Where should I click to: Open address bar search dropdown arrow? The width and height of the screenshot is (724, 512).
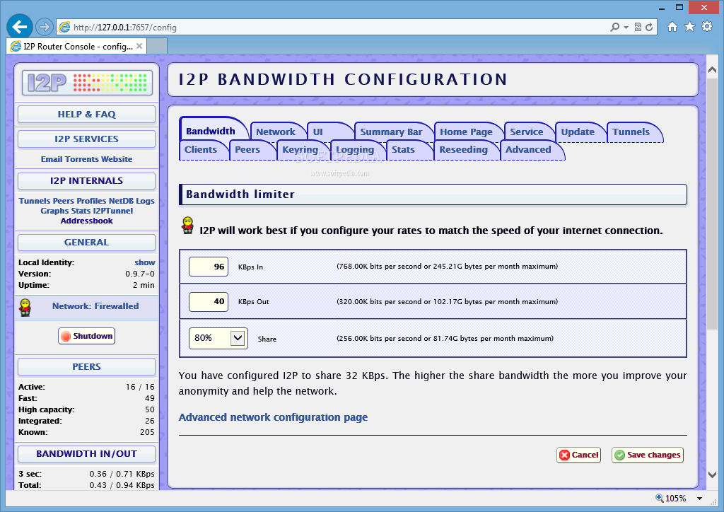click(x=626, y=28)
